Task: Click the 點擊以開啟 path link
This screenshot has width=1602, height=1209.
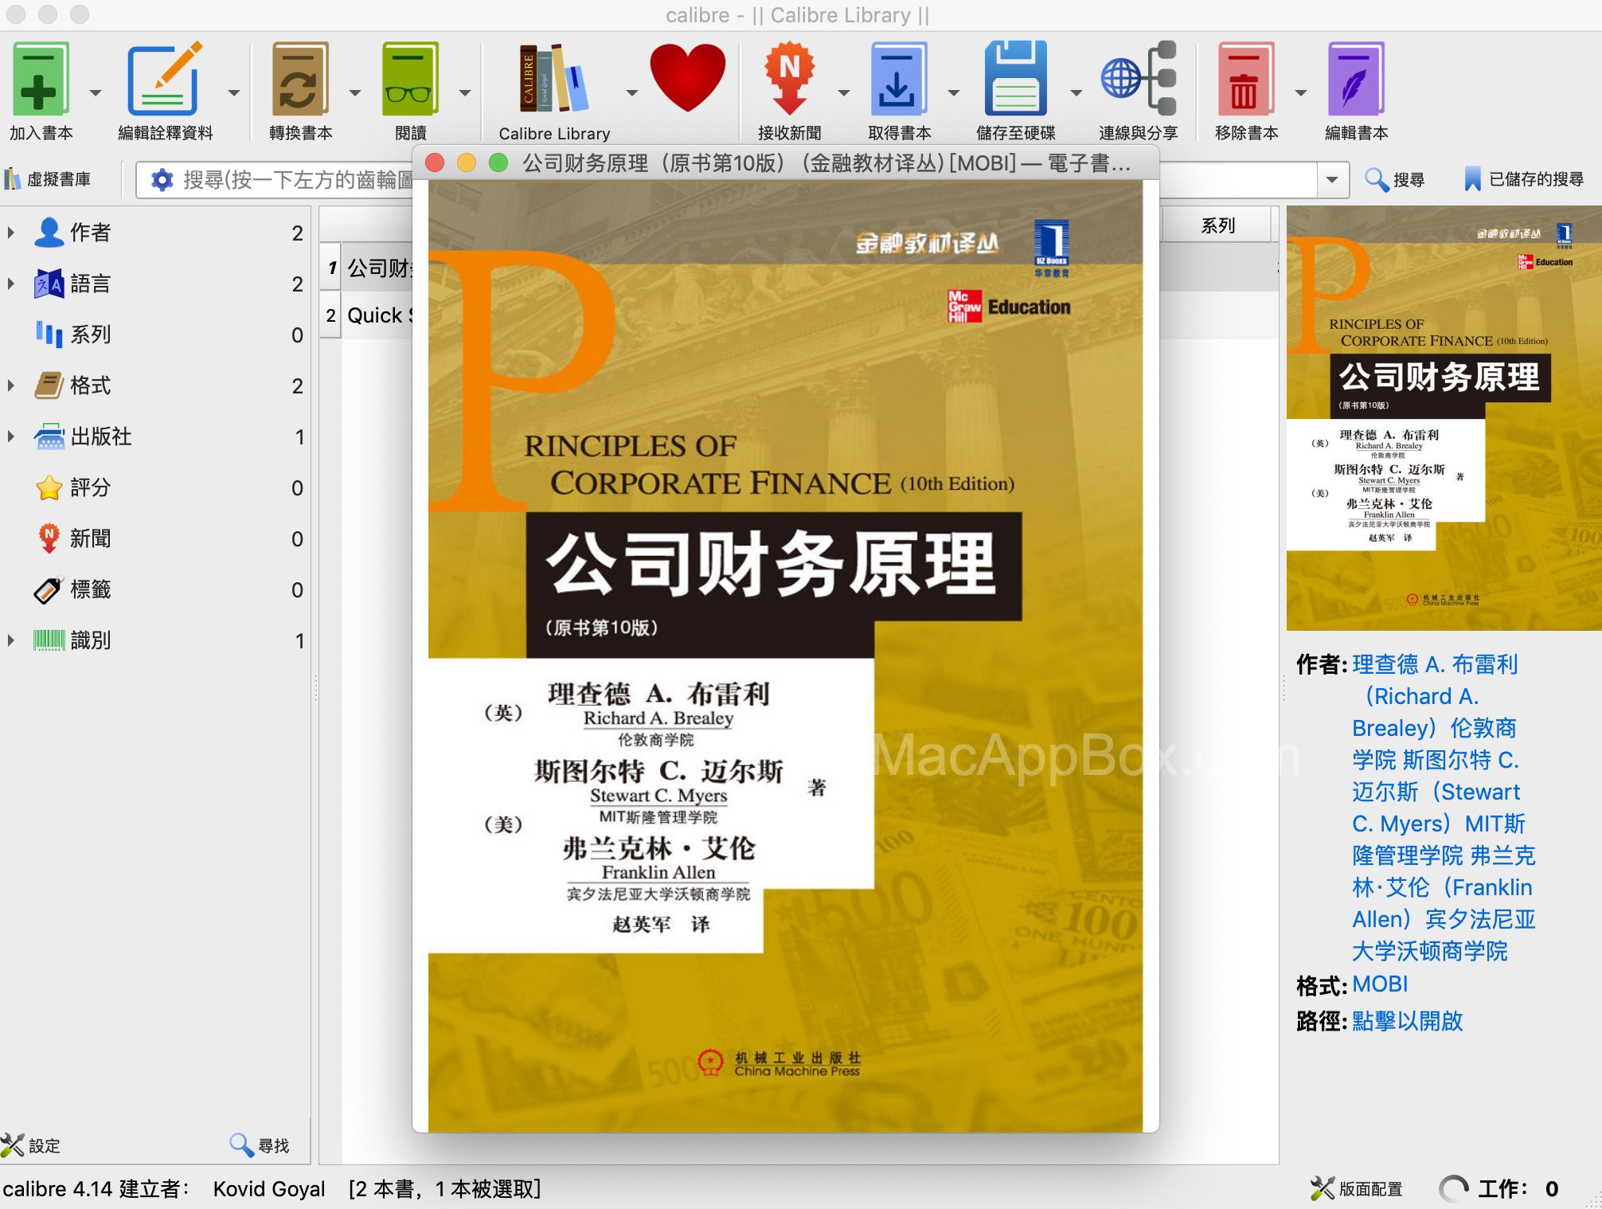Action: (x=1407, y=1021)
